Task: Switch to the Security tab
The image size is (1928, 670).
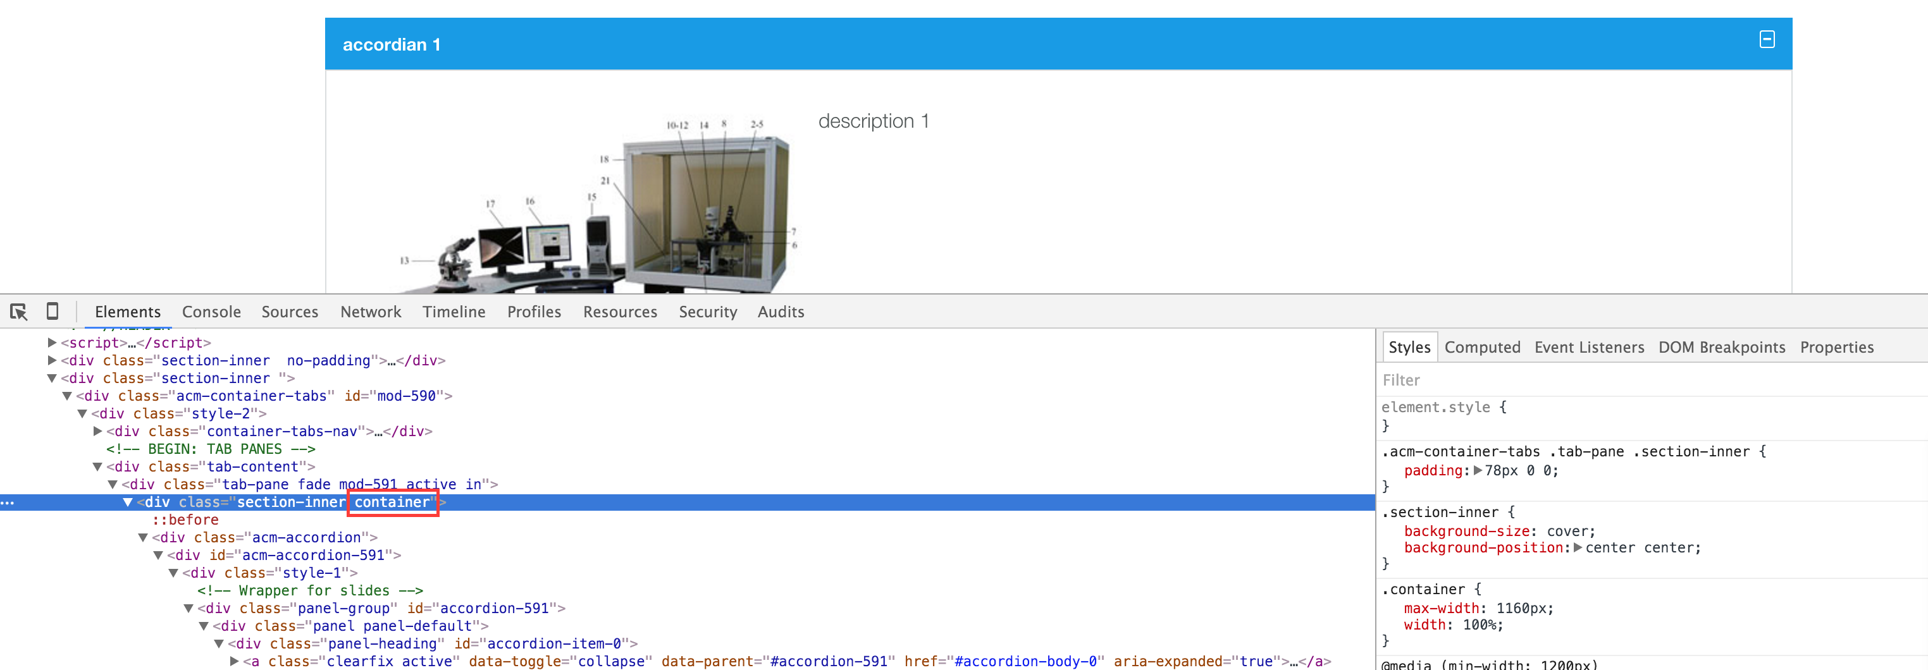Action: (707, 312)
